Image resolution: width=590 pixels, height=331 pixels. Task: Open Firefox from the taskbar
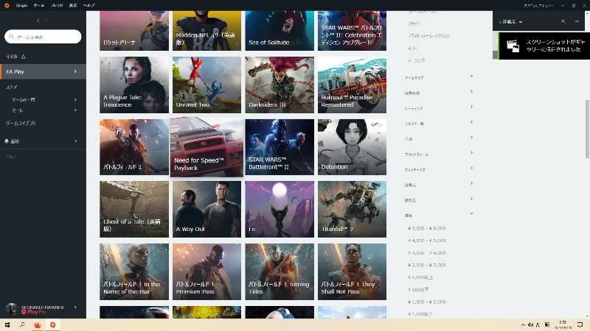(38, 324)
